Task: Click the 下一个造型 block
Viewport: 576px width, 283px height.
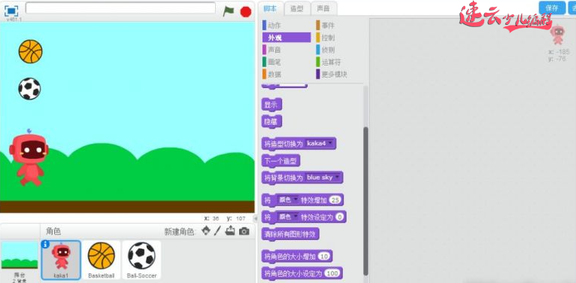Action: (x=281, y=160)
